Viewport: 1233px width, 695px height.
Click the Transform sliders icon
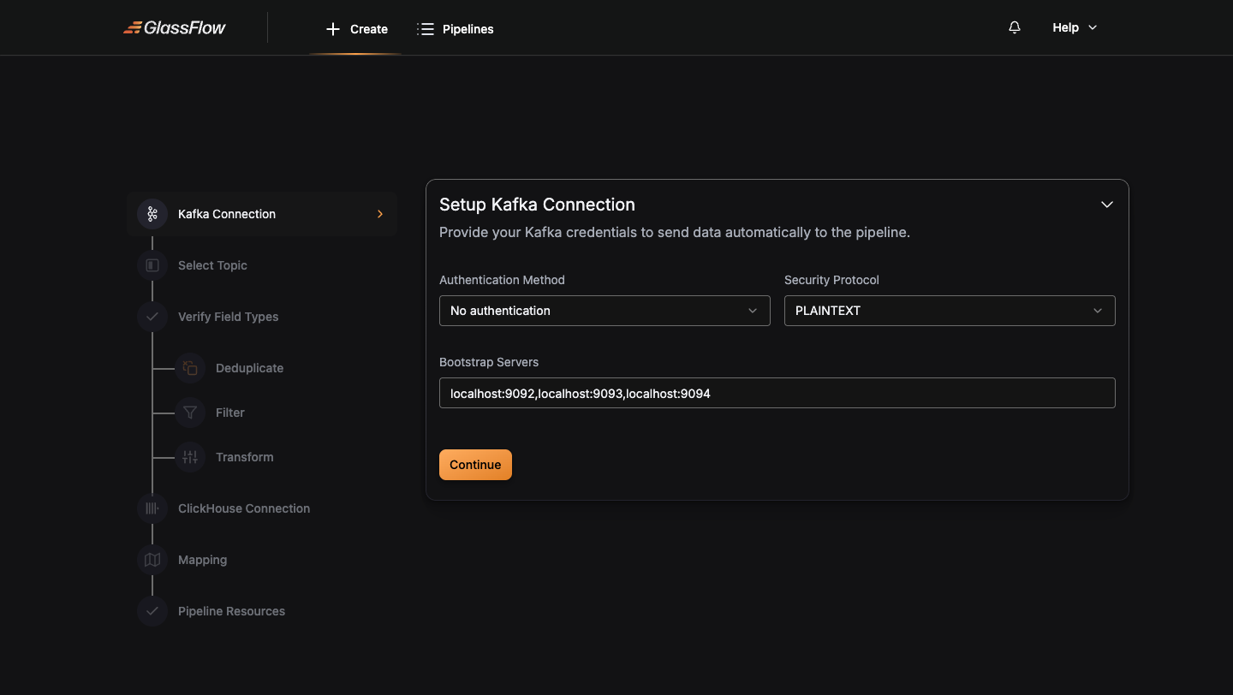pyautogui.click(x=190, y=457)
